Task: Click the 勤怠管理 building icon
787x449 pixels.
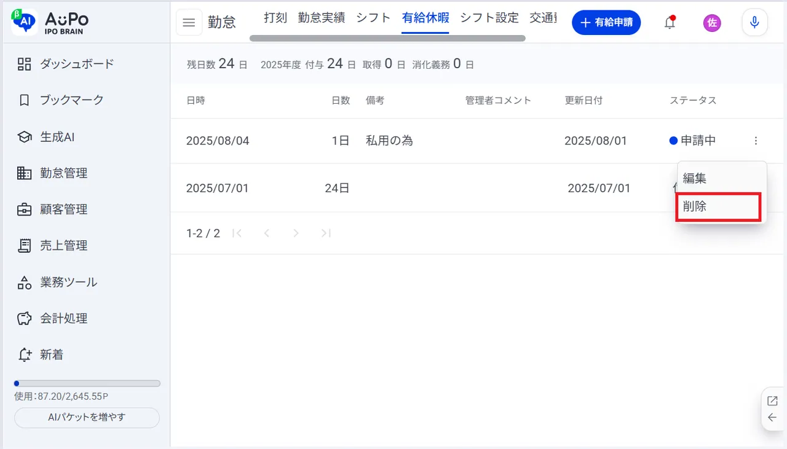Action: 24,173
